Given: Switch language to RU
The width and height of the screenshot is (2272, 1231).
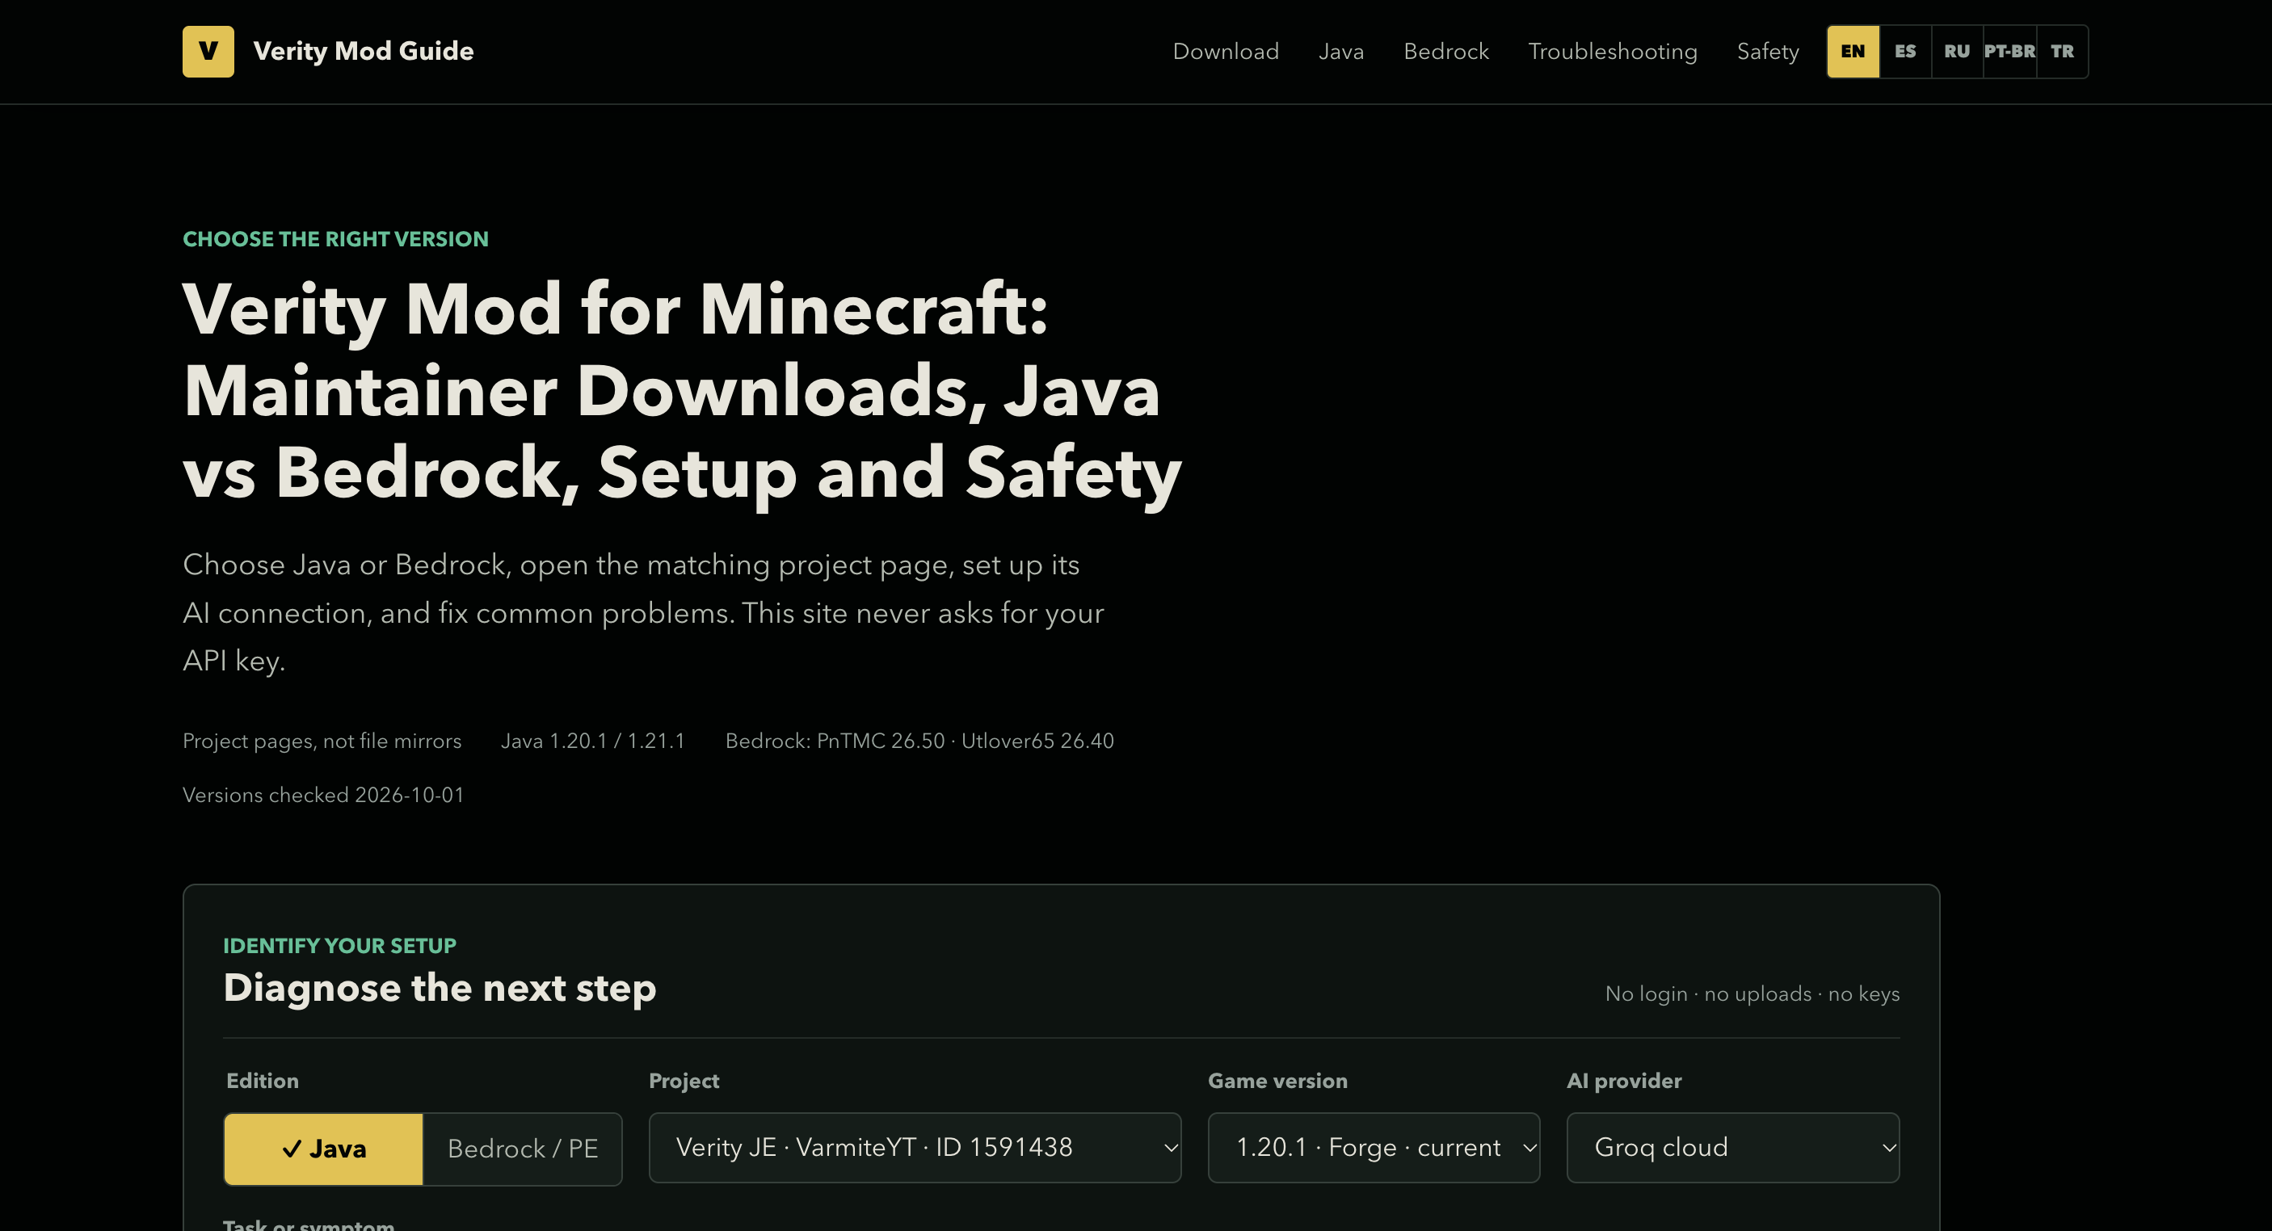Looking at the screenshot, I should point(1957,51).
